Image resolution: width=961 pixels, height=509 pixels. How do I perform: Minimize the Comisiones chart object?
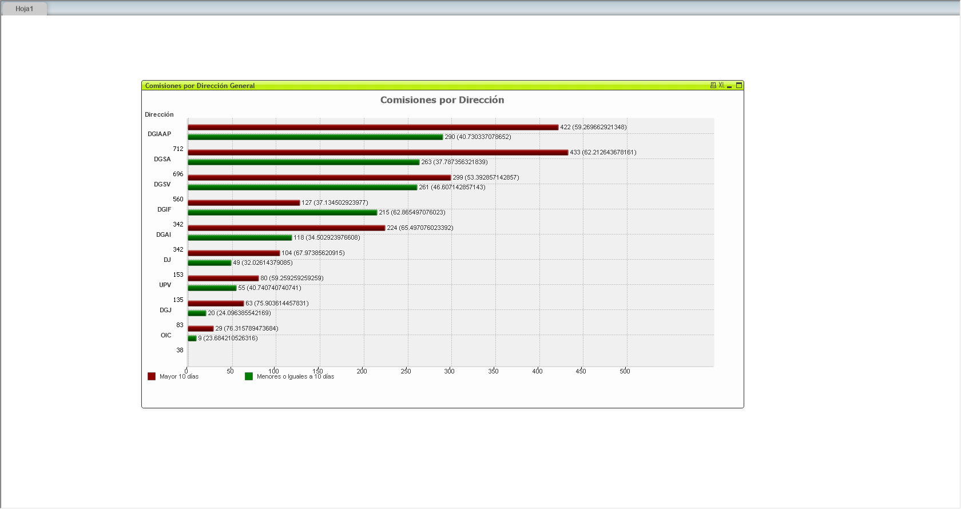pos(729,86)
